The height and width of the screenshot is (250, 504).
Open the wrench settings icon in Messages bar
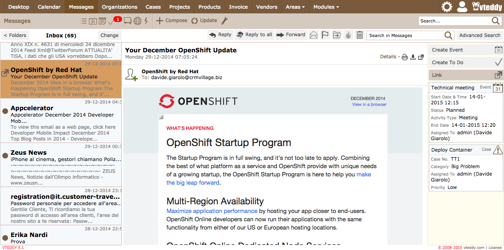click(224, 21)
